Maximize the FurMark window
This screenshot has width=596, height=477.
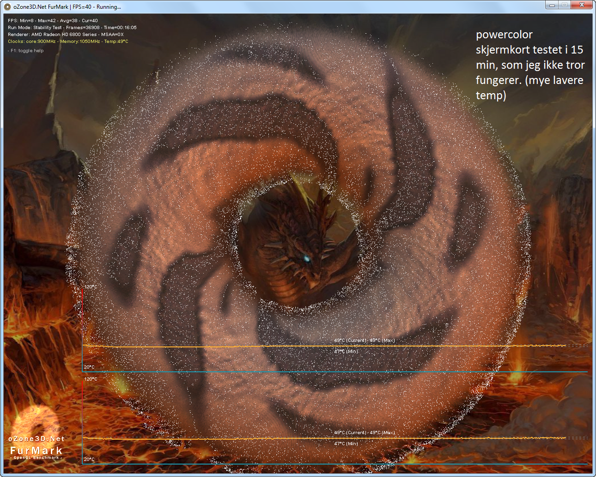point(564,5)
